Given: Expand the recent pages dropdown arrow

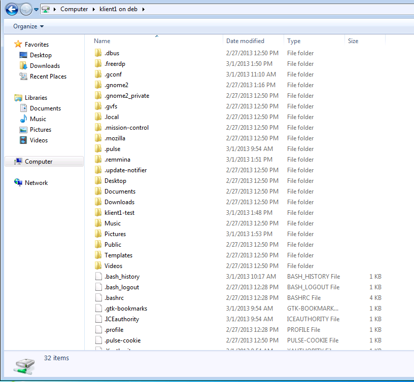Looking at the screenshot, I should tap(37, 10).
